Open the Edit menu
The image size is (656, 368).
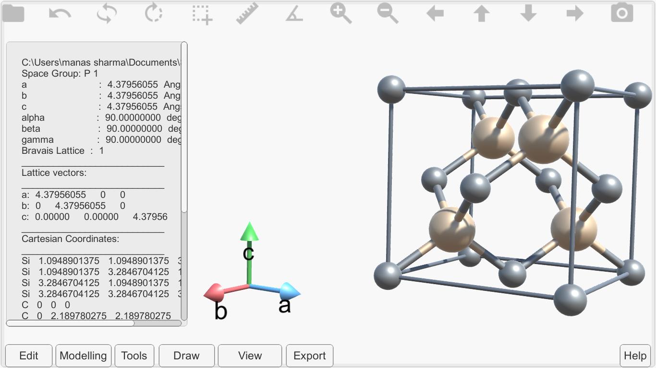(29, 356)
